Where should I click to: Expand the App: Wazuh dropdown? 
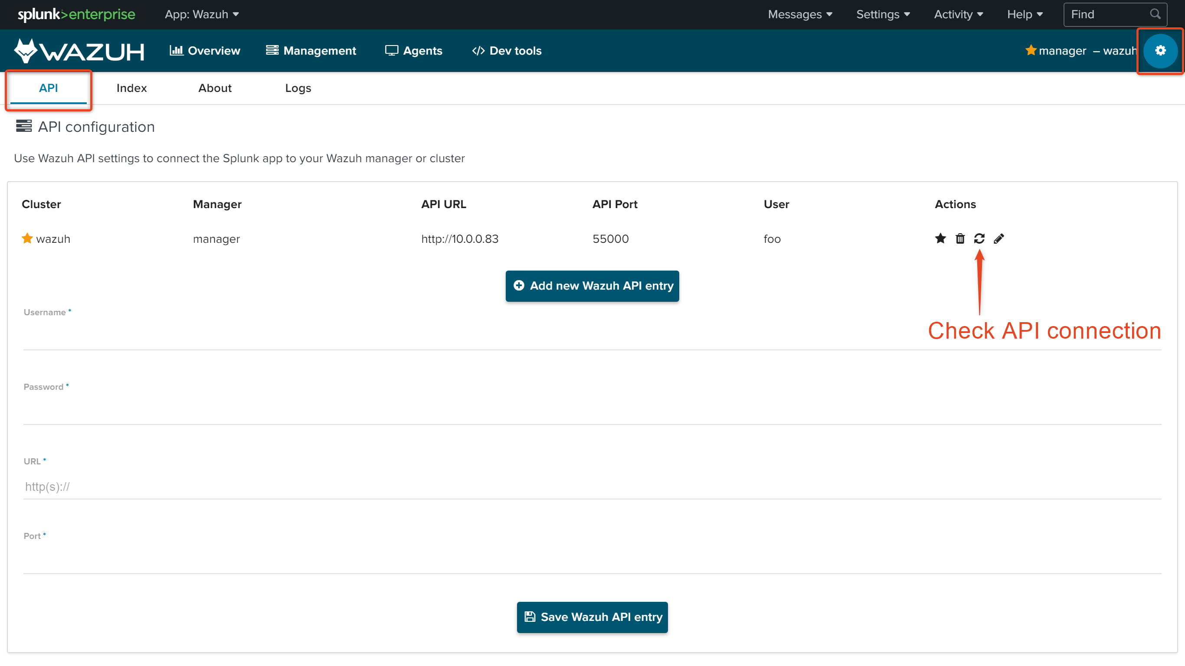(x=202, y=14)
